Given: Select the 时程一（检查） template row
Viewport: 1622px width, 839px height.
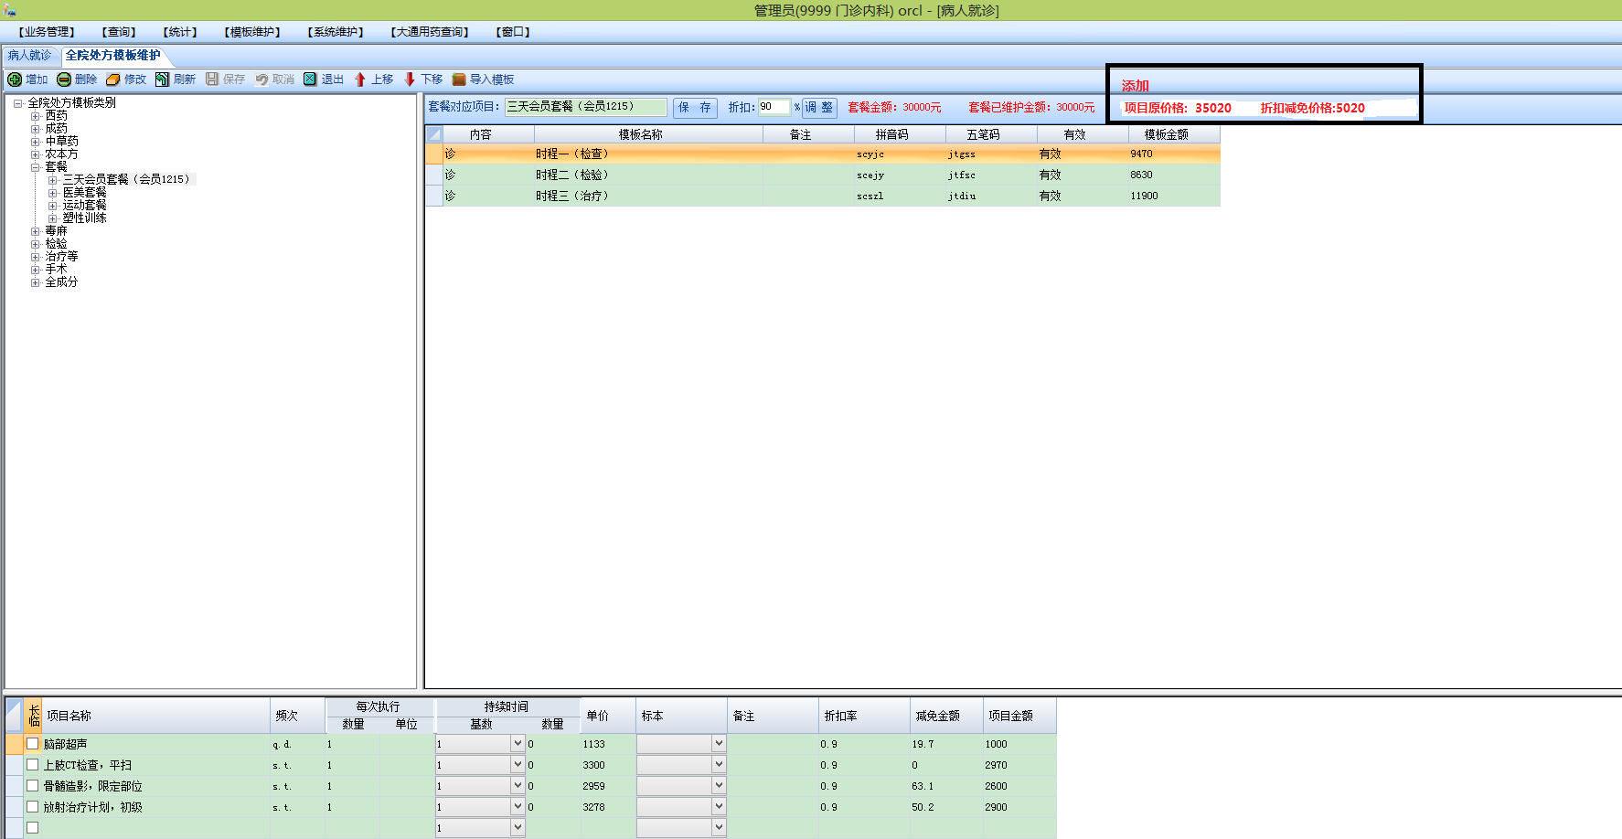Looking at the screenshot, I should [x=823, y=154].
